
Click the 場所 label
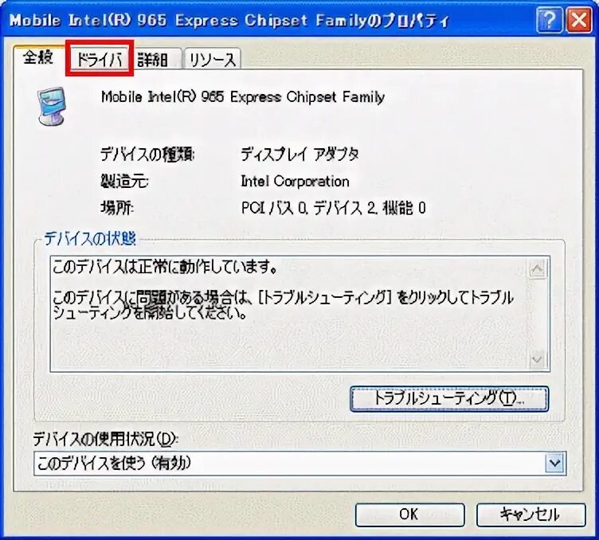[x=117, y=208]
